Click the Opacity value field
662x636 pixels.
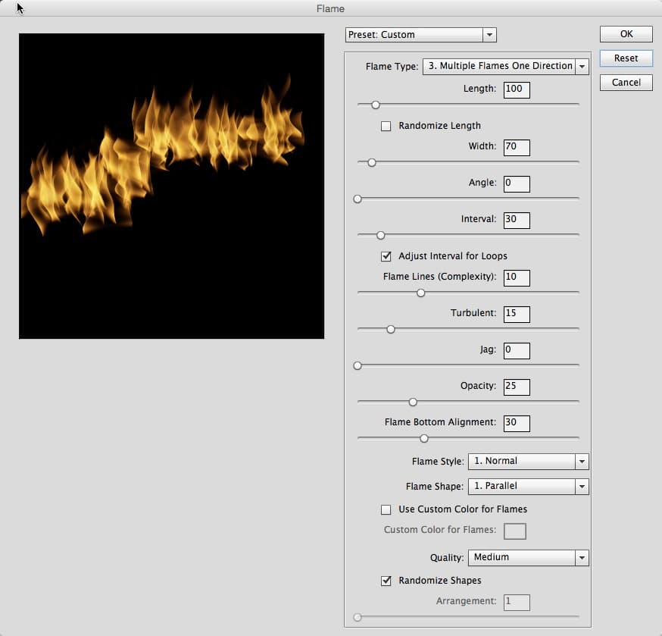[x=517, y=387]
